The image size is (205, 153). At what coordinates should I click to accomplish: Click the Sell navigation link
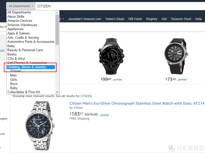164,19
